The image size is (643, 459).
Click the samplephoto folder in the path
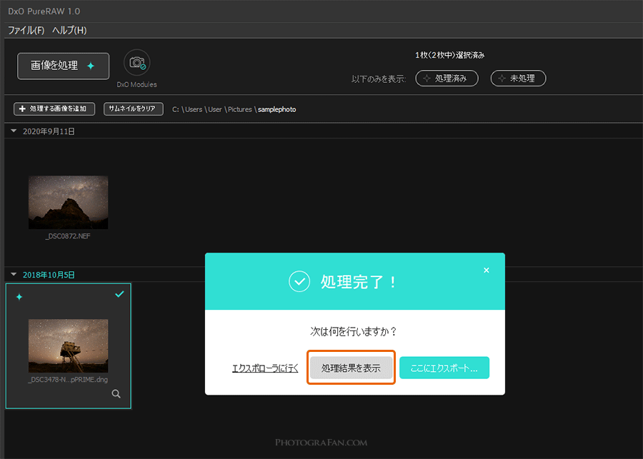(276, 109)
